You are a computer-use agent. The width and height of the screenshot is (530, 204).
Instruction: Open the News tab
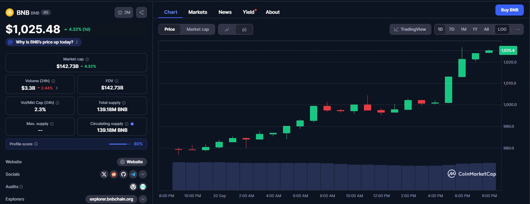[x=225, y=12]
